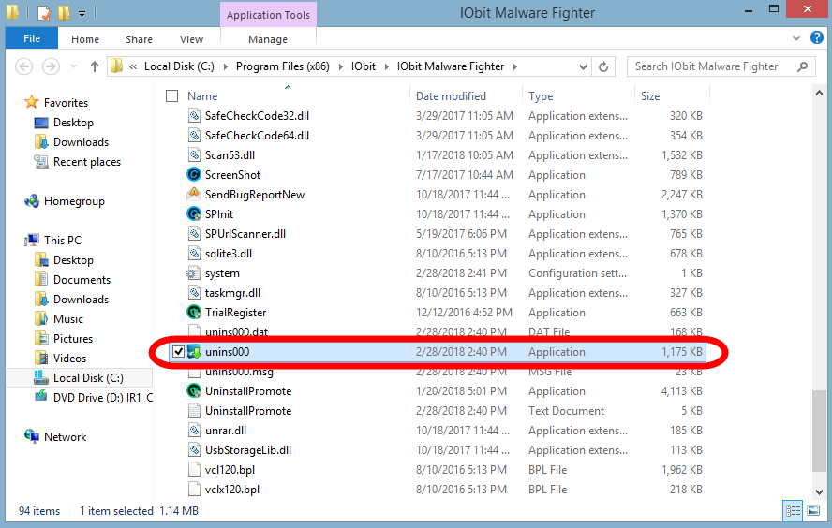
Task: Click IObit breadcrumb in address bar
Action: [x=364, y=66]
